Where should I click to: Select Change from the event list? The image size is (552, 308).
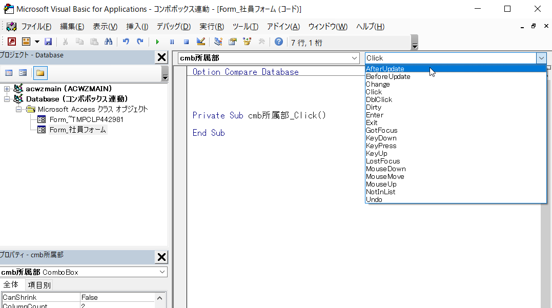click(456, 85)
